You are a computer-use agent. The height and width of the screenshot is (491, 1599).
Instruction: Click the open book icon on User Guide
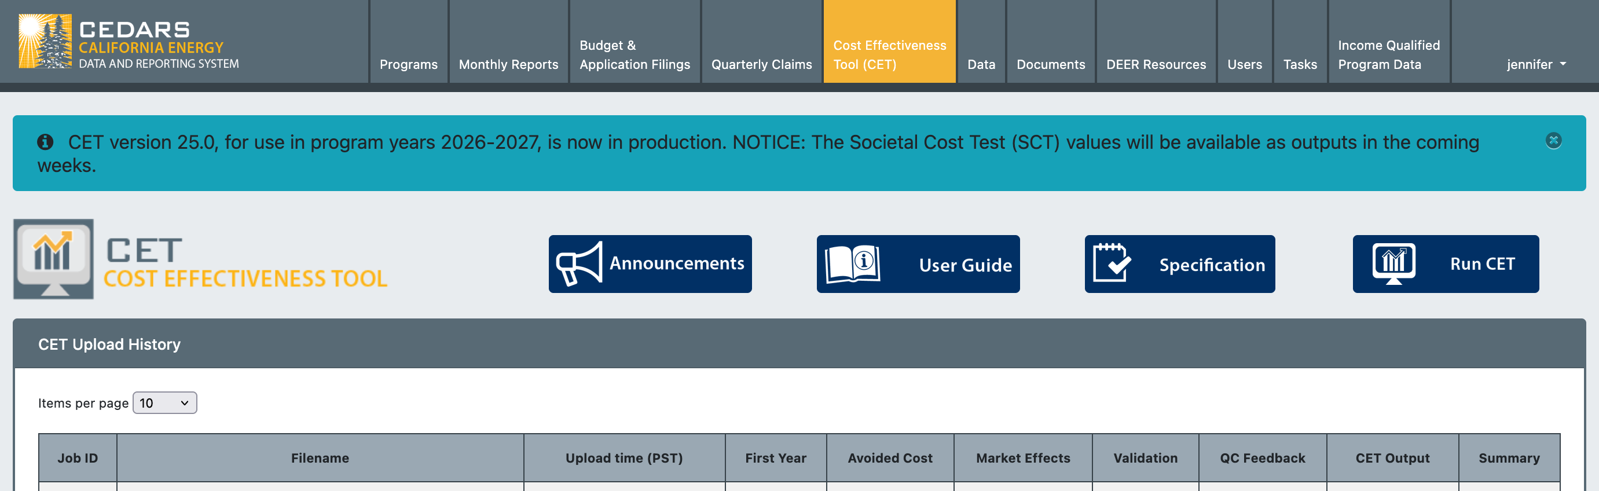tap(852, 264)
